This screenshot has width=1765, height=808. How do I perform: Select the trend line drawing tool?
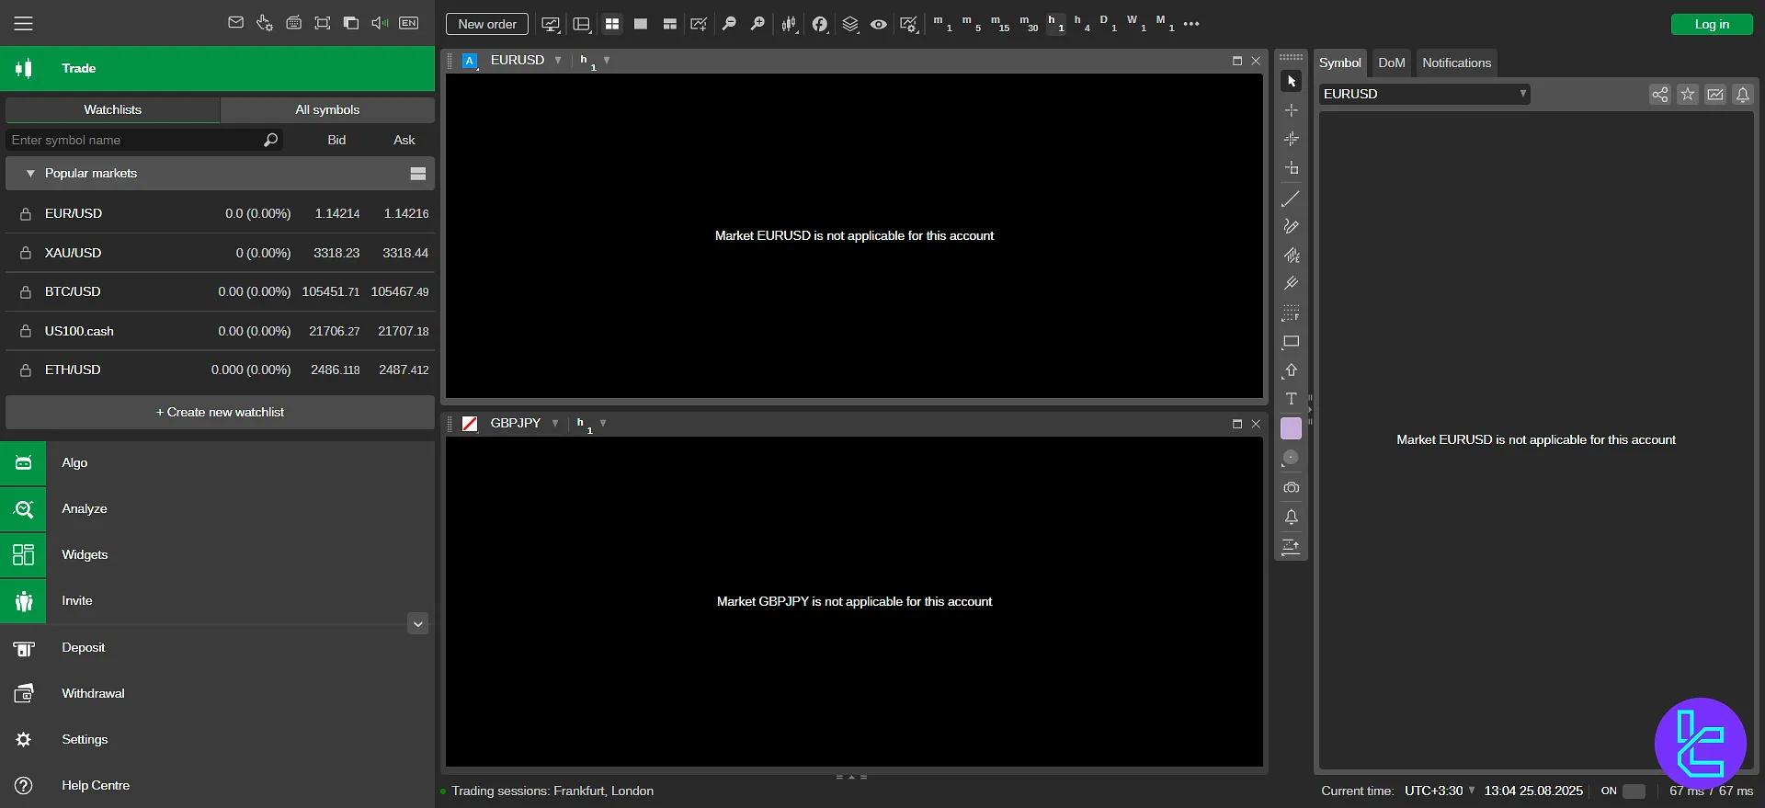point(1291,199)
